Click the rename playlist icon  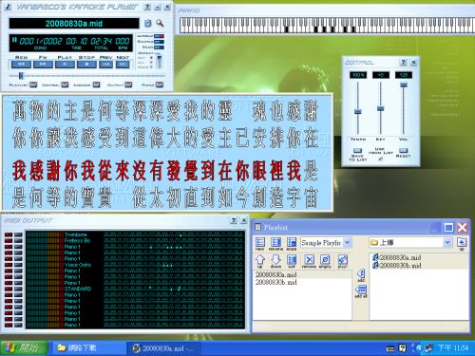click(275, 243)
